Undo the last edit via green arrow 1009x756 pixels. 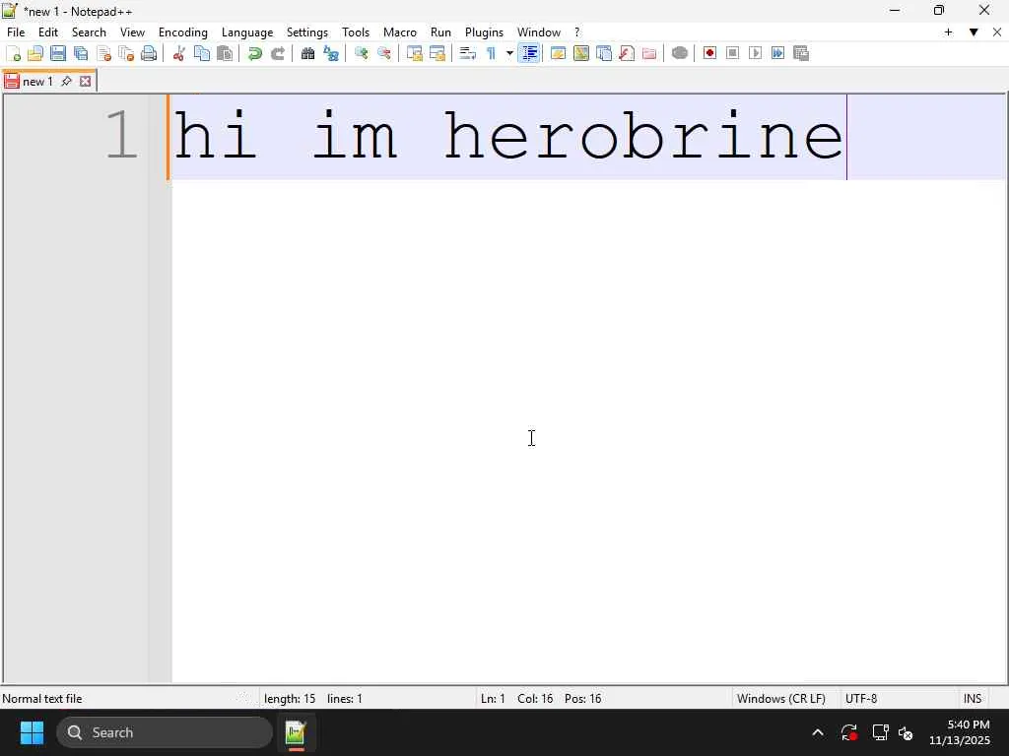tap(255, 53)
